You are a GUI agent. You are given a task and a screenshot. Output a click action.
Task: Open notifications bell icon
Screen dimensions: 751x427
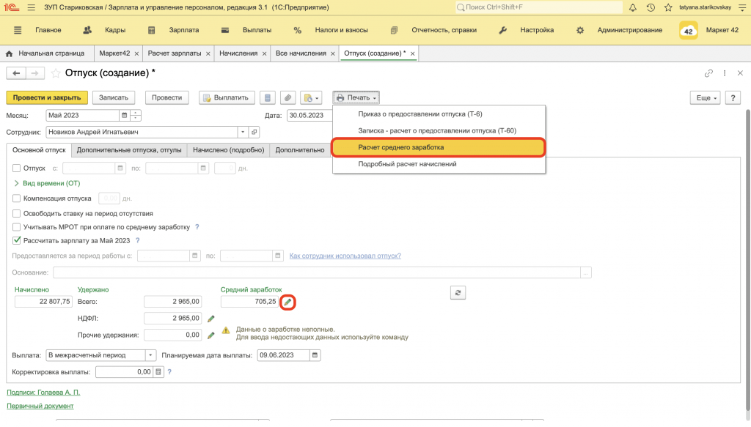coord(633,7)
